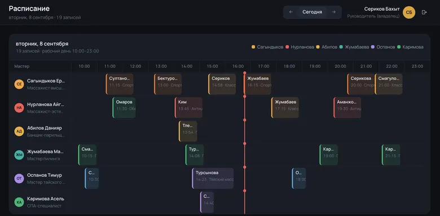
Task: Open Каримова row appointment at 14:40
Action: click(x=207, y=202)
